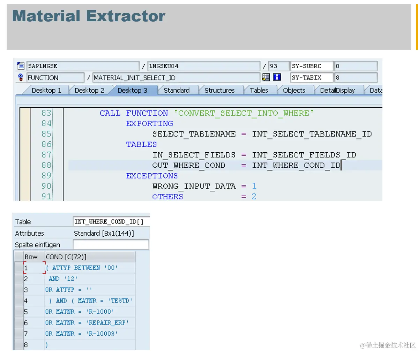Click INT_SELECT_TABLENAME_ID variable in the code
Viewport: 418px width, 351px height.
(312, 134)
